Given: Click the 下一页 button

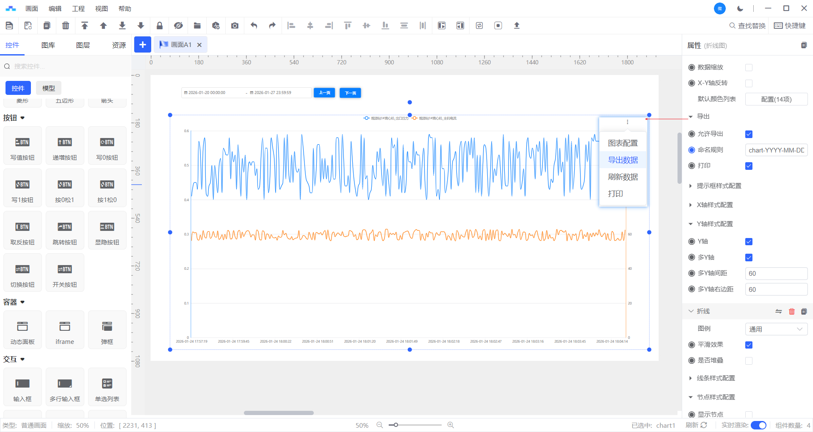Looking at the screenshot, I should coord(350,93).
